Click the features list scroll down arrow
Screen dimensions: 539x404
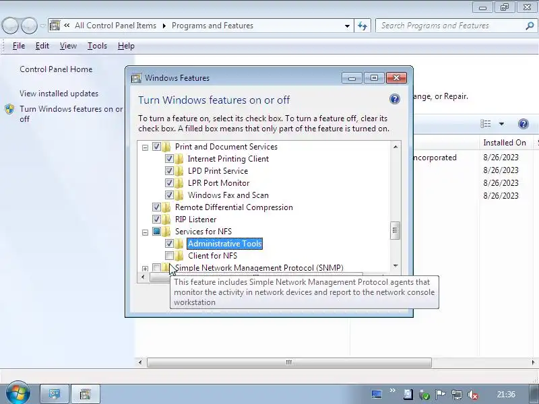pos(395,266)
